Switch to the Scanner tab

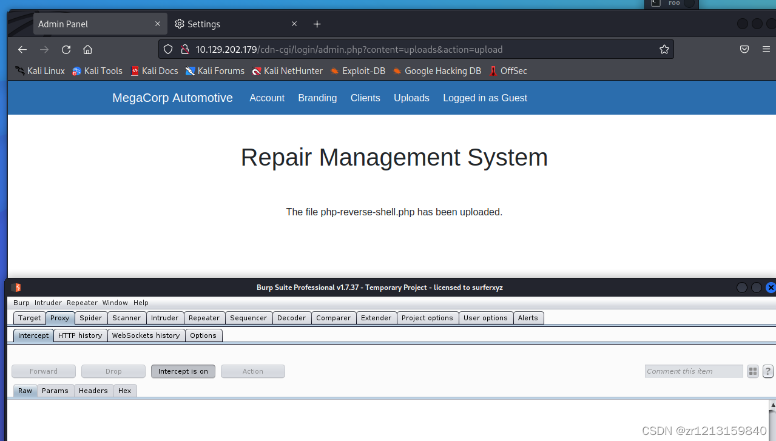[127, 318]
